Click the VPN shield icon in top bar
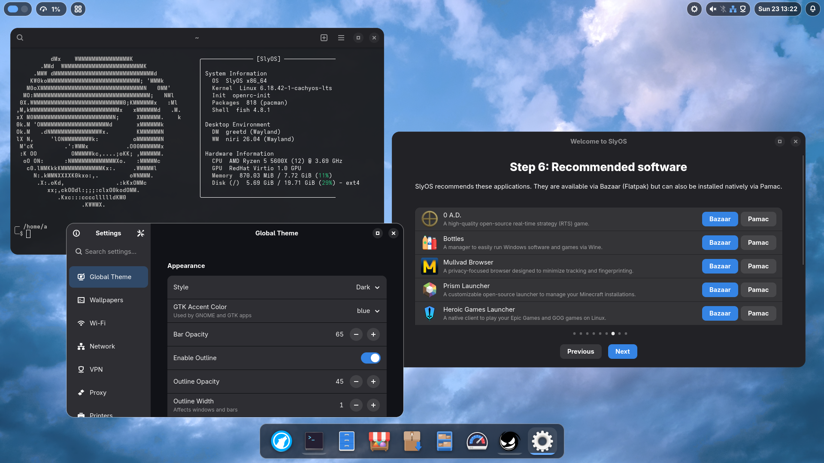This screenshot has width=824, height=463. click(x=743, y=9)
